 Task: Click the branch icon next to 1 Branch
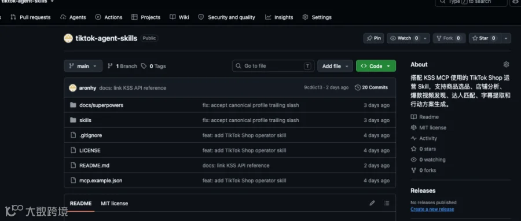click(110, 66)
